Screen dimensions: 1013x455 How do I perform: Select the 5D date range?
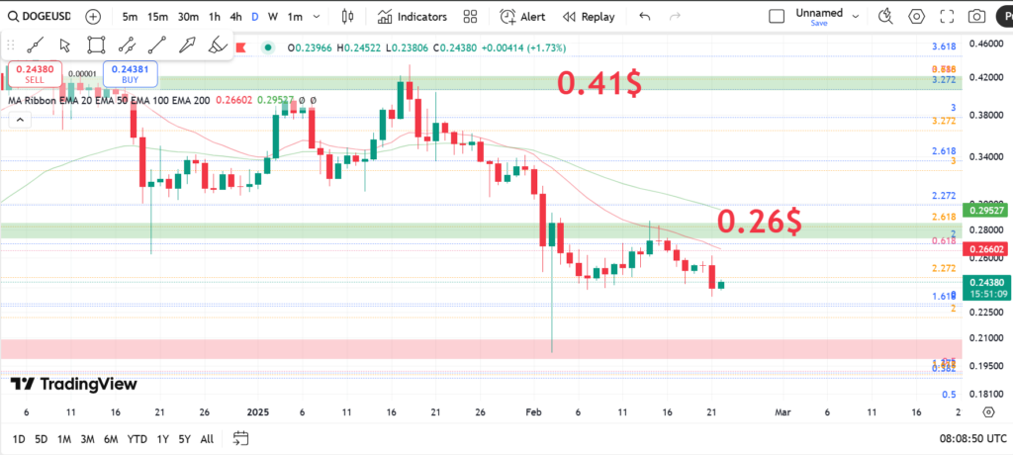(x=41, y=439)
